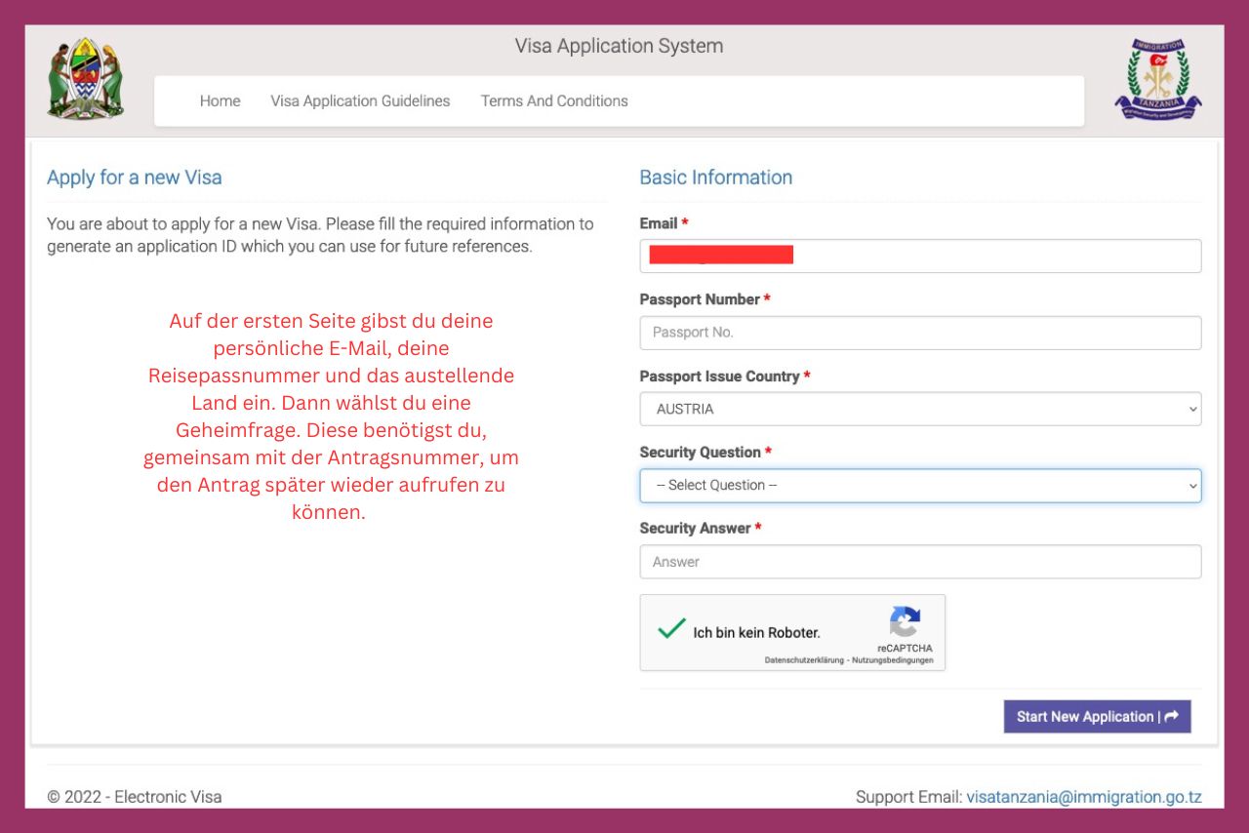Screen dimensions: 1249x833
Task: Select the Security Answer text box
Action: click(x=919, y=562)
